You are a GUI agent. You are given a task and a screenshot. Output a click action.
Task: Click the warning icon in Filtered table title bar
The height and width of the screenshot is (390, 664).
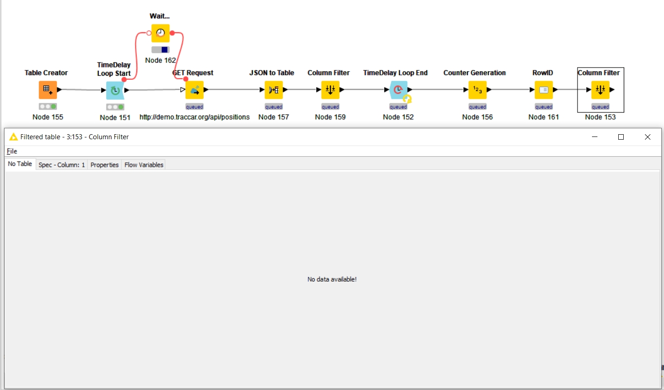click(x=14, y=137)
